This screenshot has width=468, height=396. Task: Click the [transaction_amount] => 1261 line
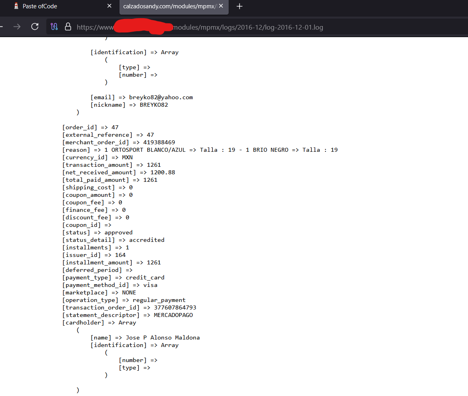point(111,165)
